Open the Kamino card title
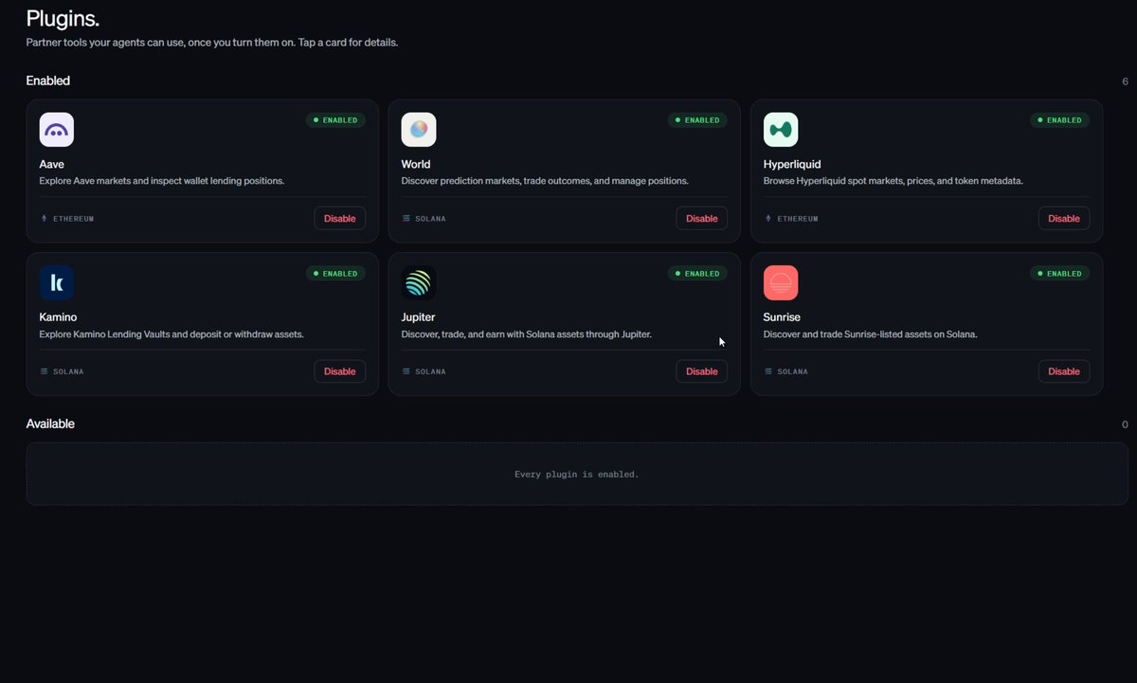 click(x=59, y=317)
